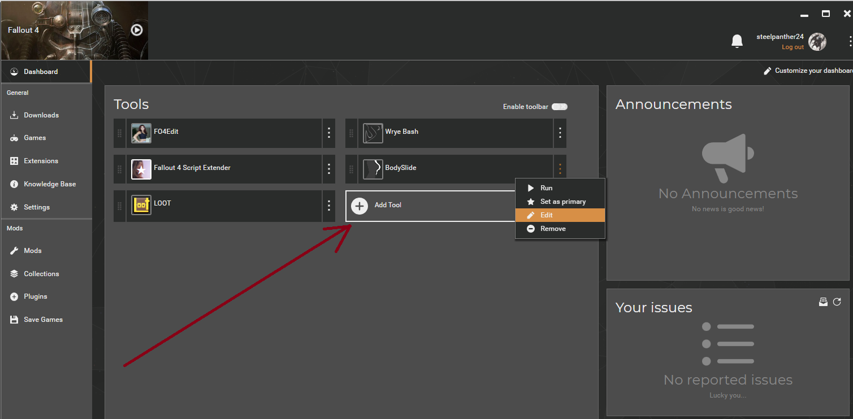Open the FO4Edit three-dot menu

[329, 133]
